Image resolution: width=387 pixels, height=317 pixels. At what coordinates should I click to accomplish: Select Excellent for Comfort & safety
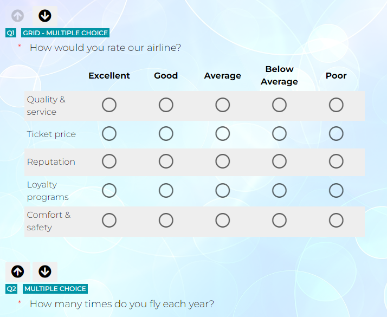109,221
